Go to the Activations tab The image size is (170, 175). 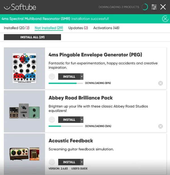[106, 28]
